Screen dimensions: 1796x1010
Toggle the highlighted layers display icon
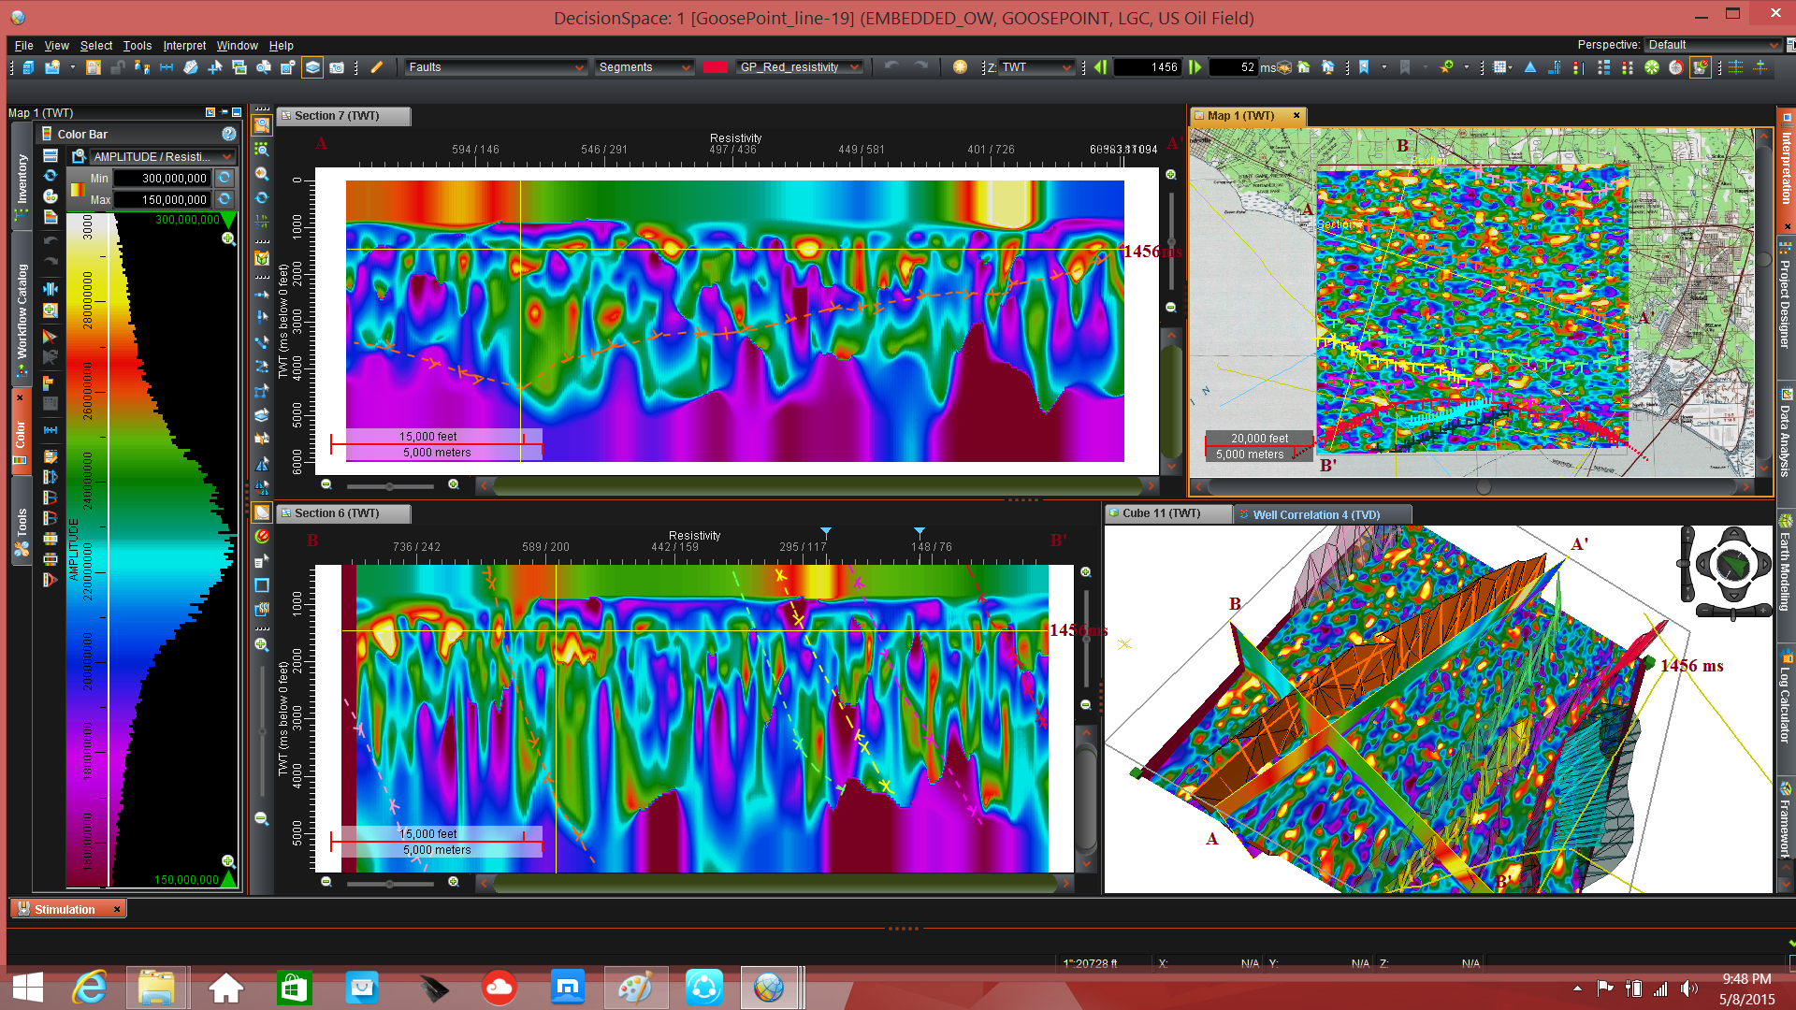[x=312, y=67]
